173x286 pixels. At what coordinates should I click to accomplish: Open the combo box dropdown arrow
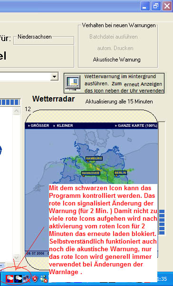click(x=54, y=77)
